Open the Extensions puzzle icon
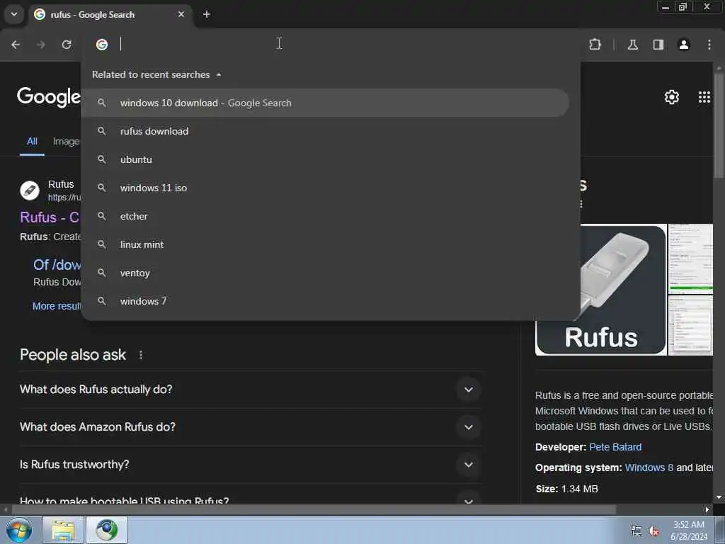This screenshot has height=544, width=725. tap(595, 45)
